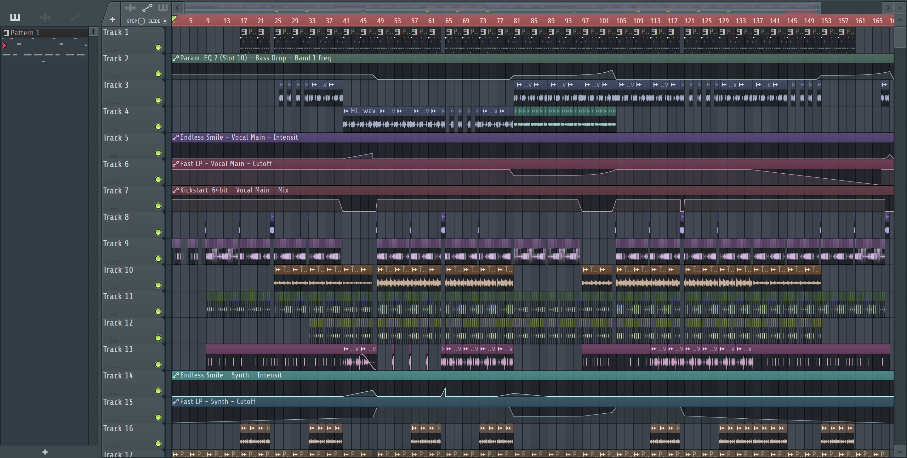The width and height of the screenshot is (907, 458).
Task: Select the Track 10 header
Action: (133, 278)
